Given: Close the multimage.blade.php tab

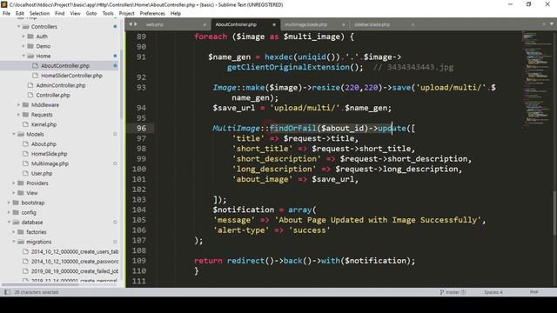Looking at the screenshot, I should [344, 24].
